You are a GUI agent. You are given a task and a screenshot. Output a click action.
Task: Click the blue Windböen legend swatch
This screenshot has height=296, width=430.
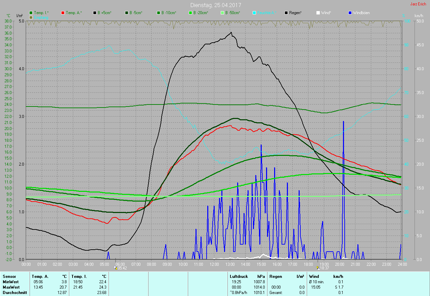pyautogui.click(x=350, y=13)
